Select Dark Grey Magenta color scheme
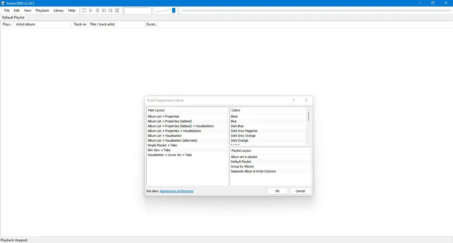 tap(244, 131)
